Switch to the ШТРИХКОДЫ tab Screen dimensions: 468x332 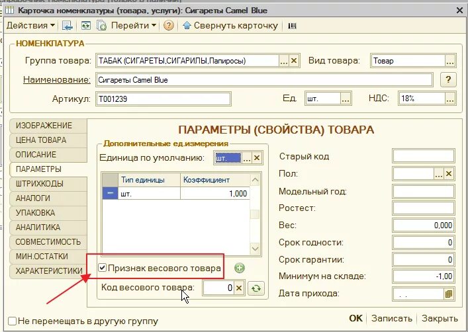(x=48, y=184)
